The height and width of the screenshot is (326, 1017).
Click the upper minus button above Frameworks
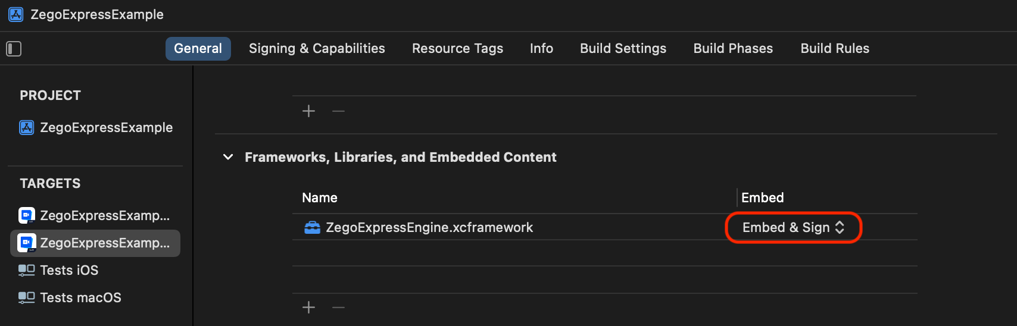coord(338,111)
